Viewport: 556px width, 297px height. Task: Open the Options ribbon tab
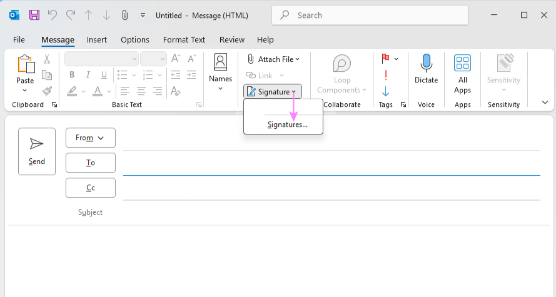[135, 40]
